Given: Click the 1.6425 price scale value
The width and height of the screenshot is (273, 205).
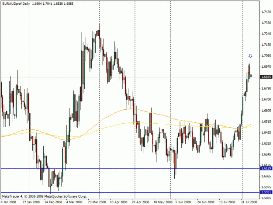Looking at the screenshot, I should click(x=266, y=132).
